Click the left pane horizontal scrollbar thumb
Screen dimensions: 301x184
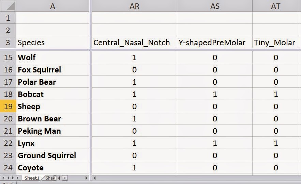(65, 178)
